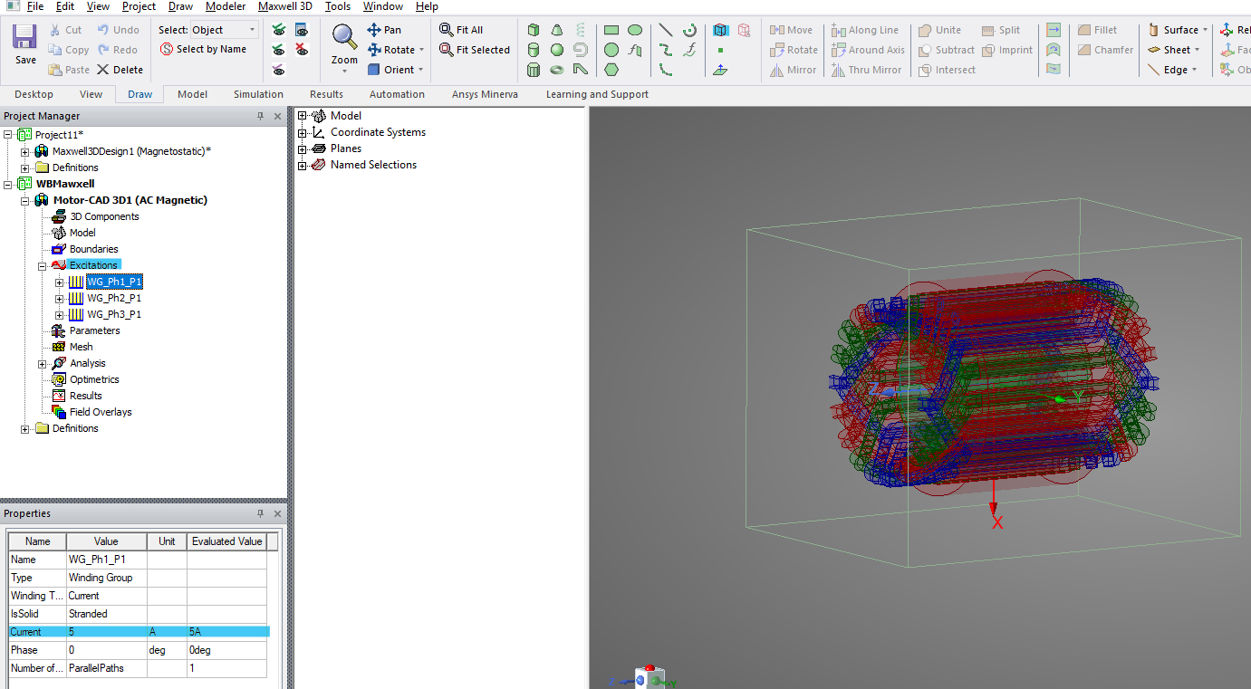Select the Draw Box tool
Viewport: 1251px width, 689px height.
click(x=534, y=30)
